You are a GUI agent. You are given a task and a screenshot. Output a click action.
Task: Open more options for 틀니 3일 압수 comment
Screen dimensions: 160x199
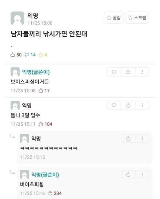click(x=142, y=105)
